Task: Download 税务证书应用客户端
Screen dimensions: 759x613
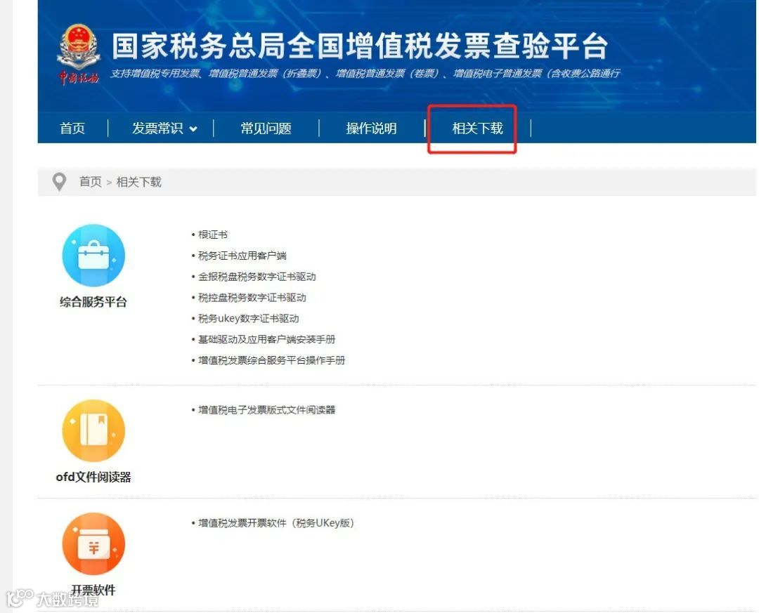Action: click(242, 256)
